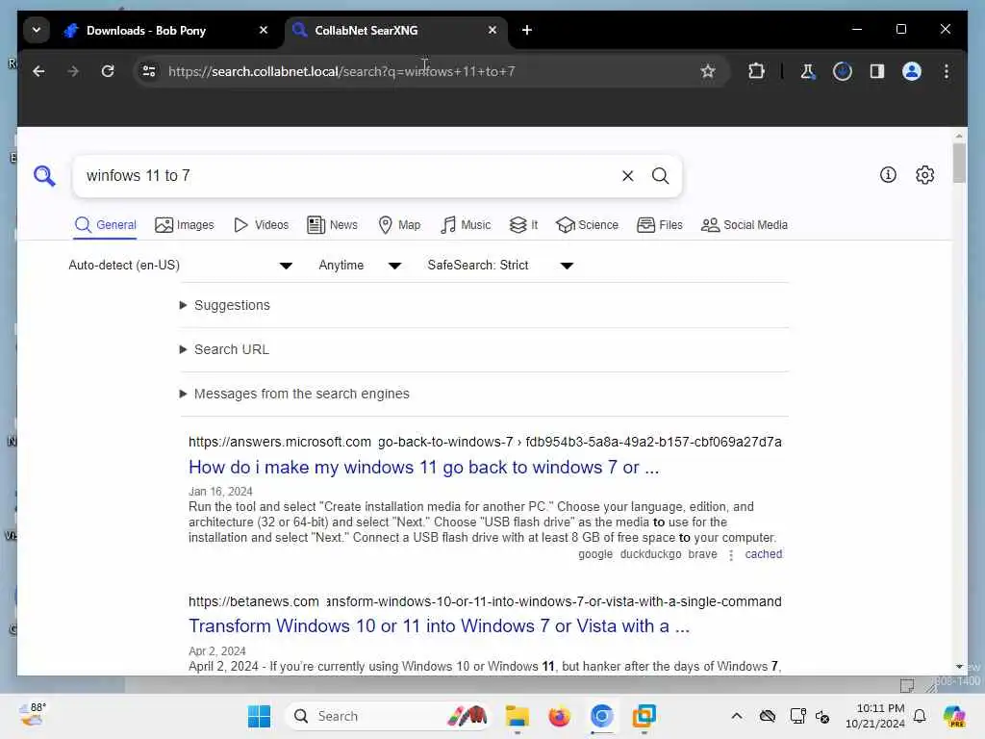Expand Messages from the search engines
Viewport: 985px width, 739px height.
[x=294, y=394]
